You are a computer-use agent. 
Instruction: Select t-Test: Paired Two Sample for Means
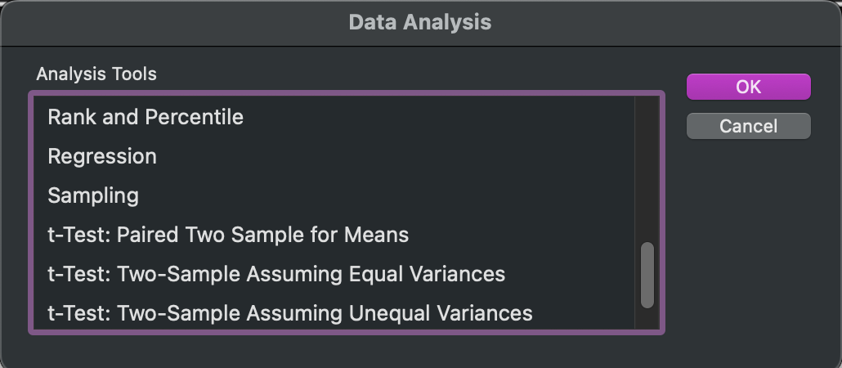pos(334,235)
